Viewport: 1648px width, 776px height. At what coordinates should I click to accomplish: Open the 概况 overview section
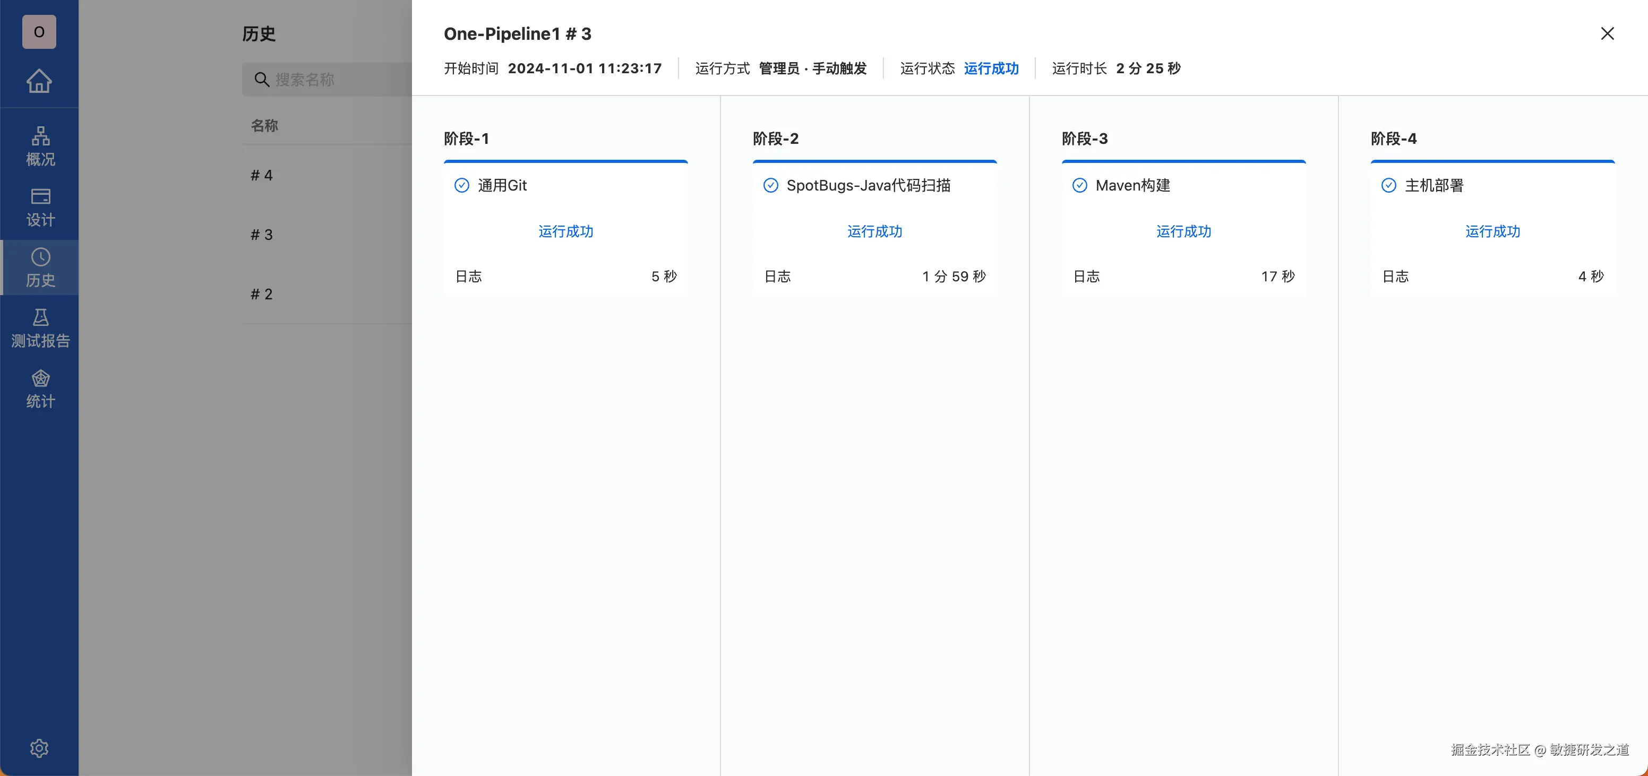(40, 146)
